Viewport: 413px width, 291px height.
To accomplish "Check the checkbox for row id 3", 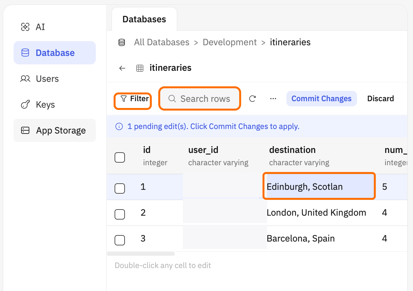I will coord(120,240).
